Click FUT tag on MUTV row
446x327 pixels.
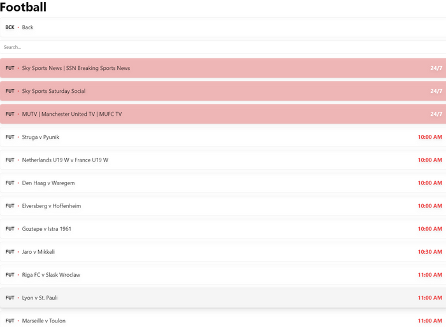click(10, 115)
